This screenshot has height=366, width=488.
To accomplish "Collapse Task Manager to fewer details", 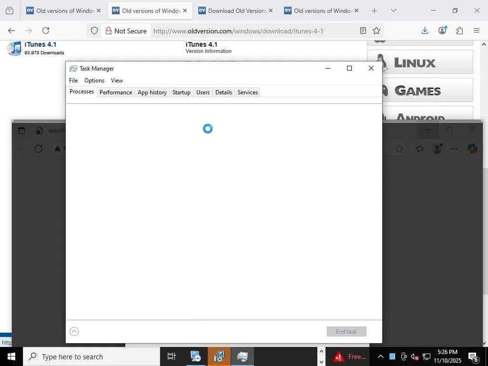I will point(74,332).
